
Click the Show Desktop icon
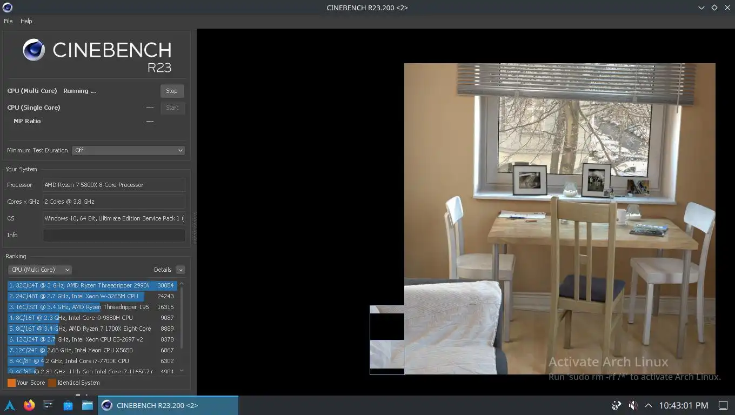click(723, 405)
